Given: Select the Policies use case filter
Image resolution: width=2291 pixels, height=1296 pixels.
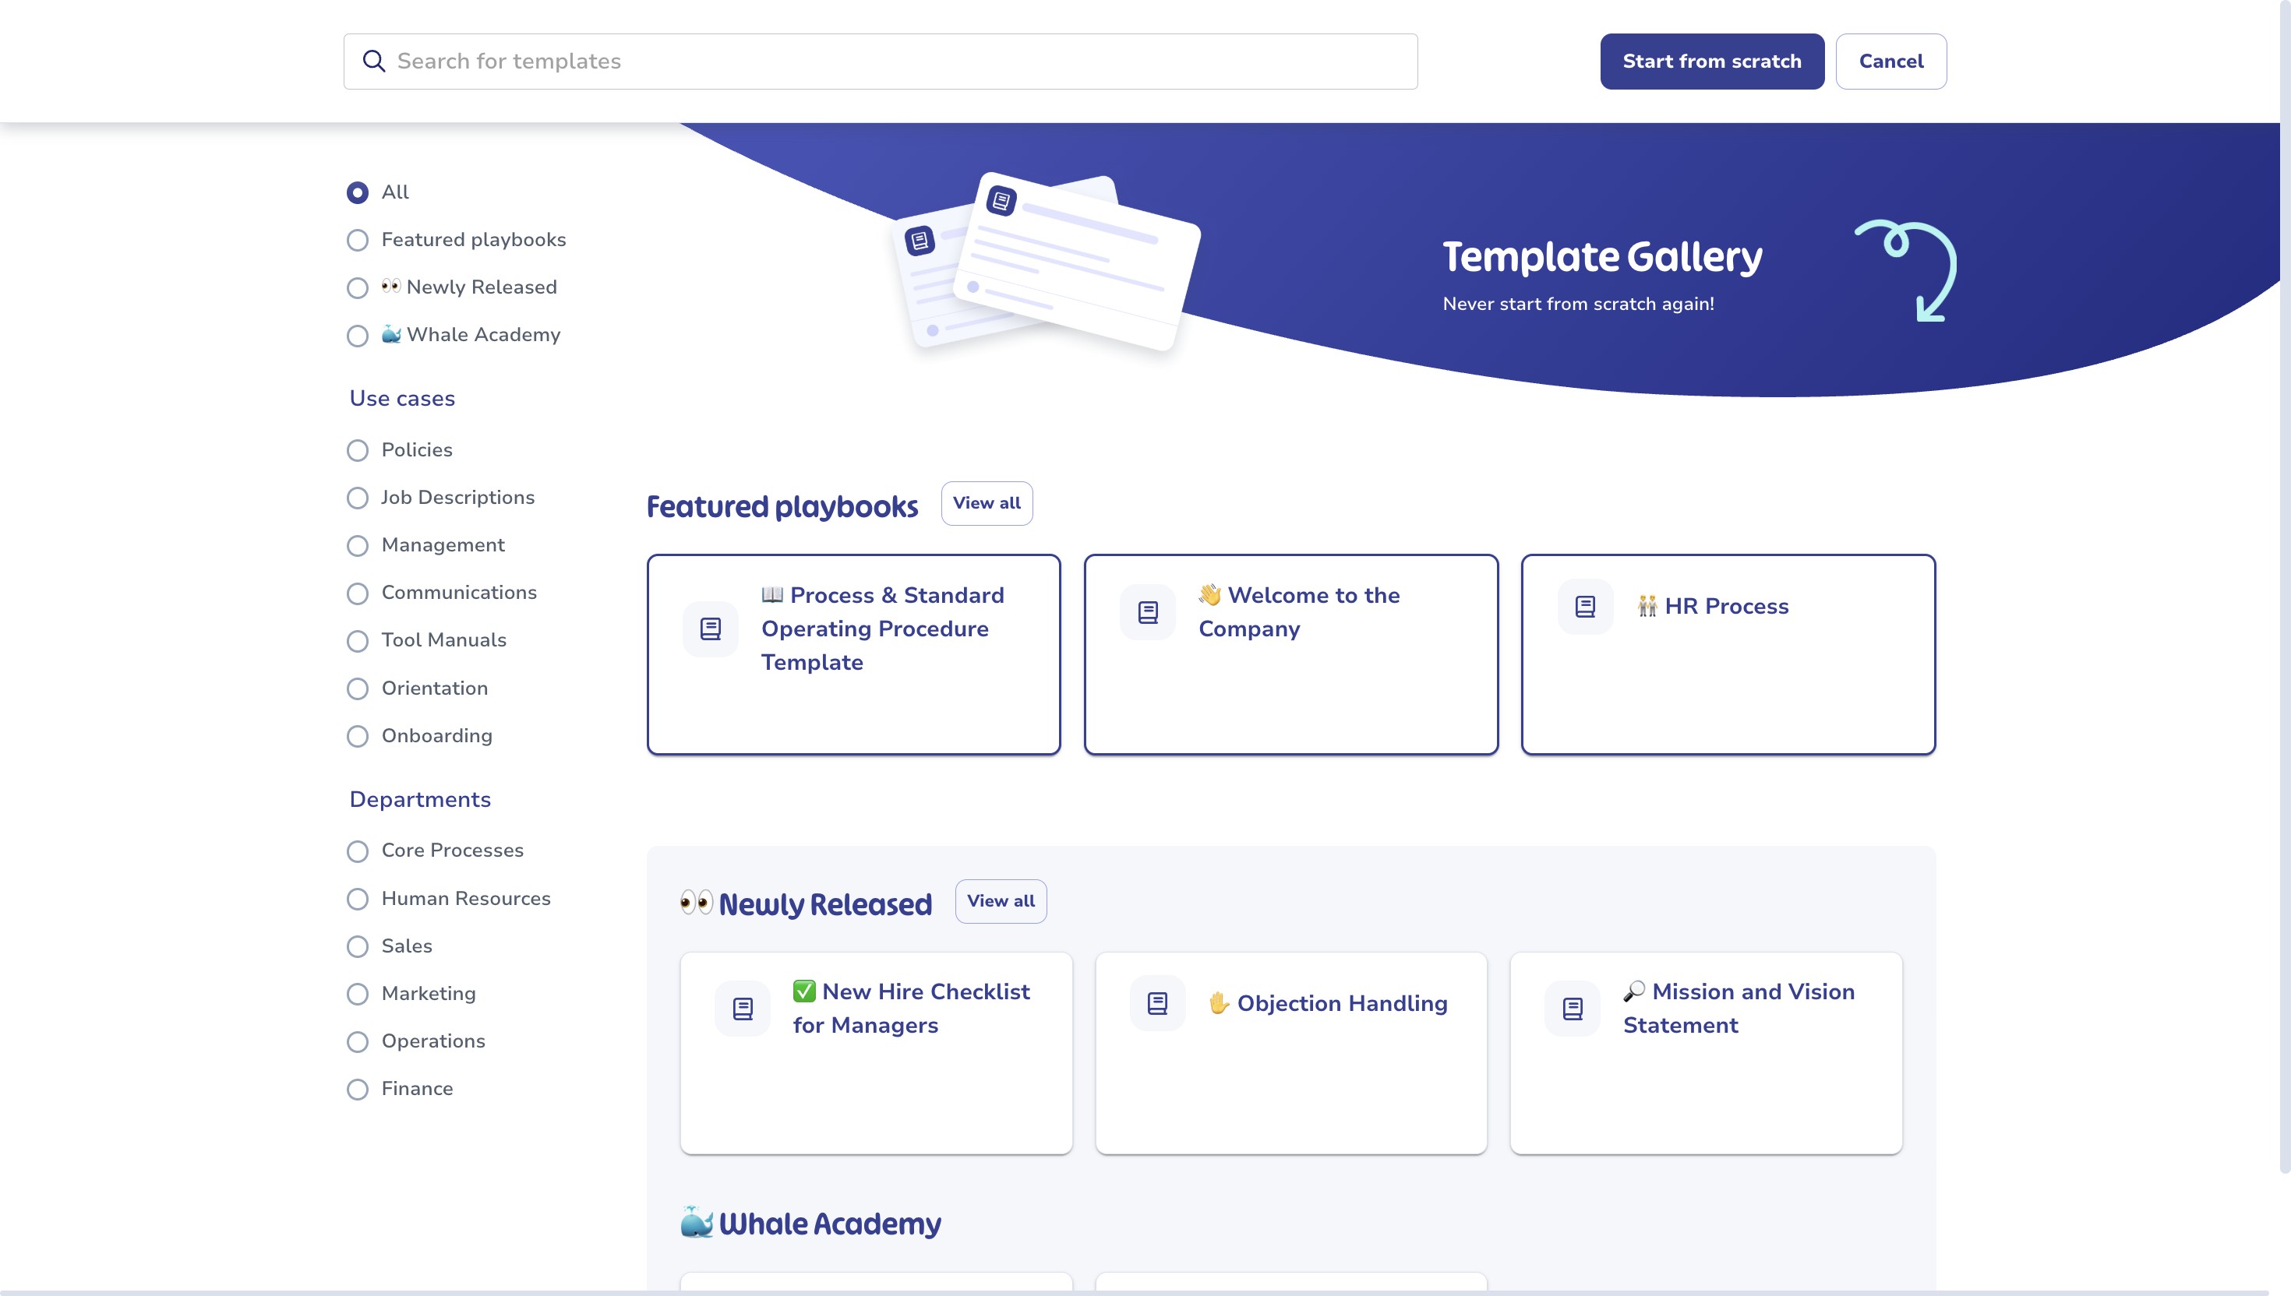Looking at the screenshot, I should pos(357,450).
